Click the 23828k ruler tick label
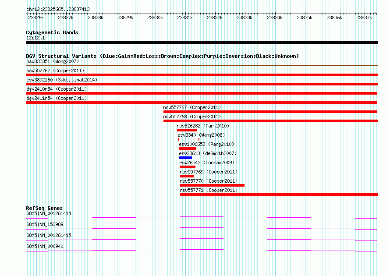 click(x=96, y=18)
